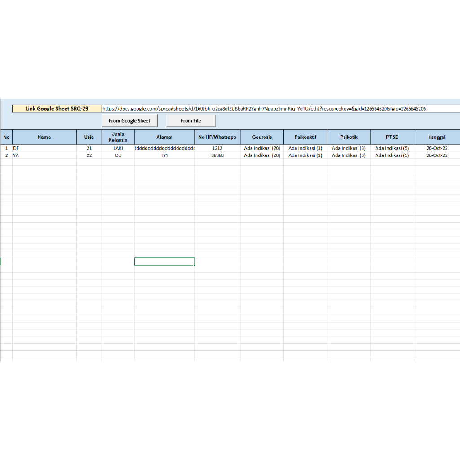Viewport: 460px width, 460px height.
Task: Select the Geurosis column header
Action: (x=262, y=137)
